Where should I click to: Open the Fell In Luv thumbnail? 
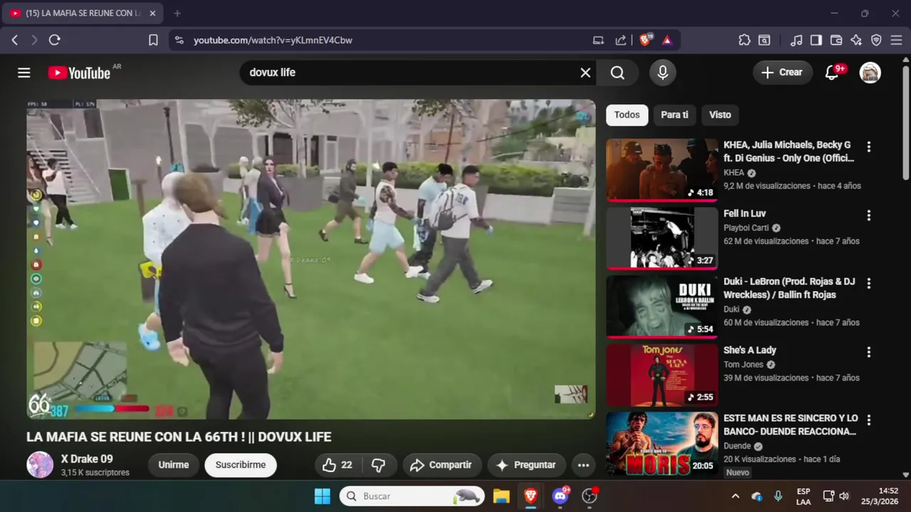pyautogui.click(x=662, y=238)
